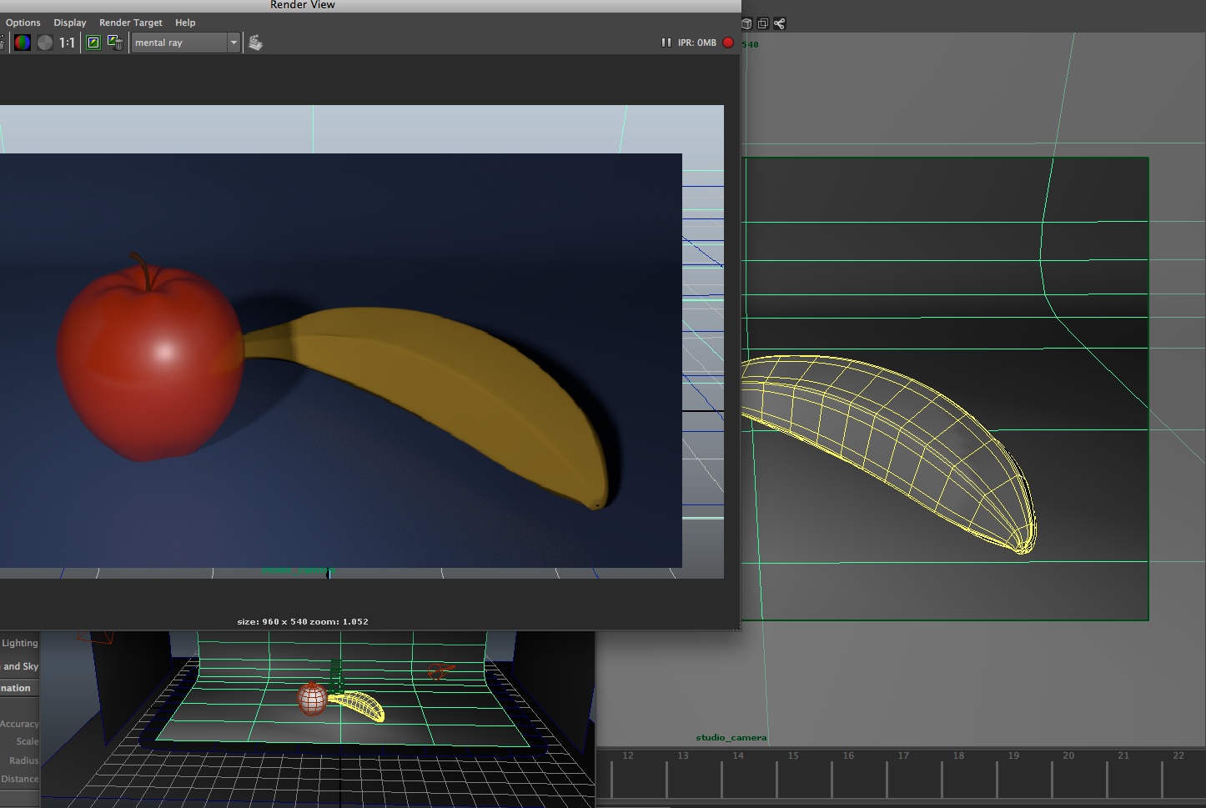Click the studio_camera label in viewport
Screen dimensions: 1206x808
pos(731,738)
